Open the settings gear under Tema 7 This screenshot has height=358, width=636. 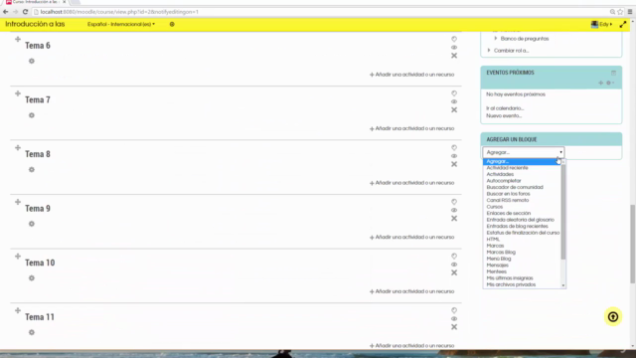[x=32, y=115]
